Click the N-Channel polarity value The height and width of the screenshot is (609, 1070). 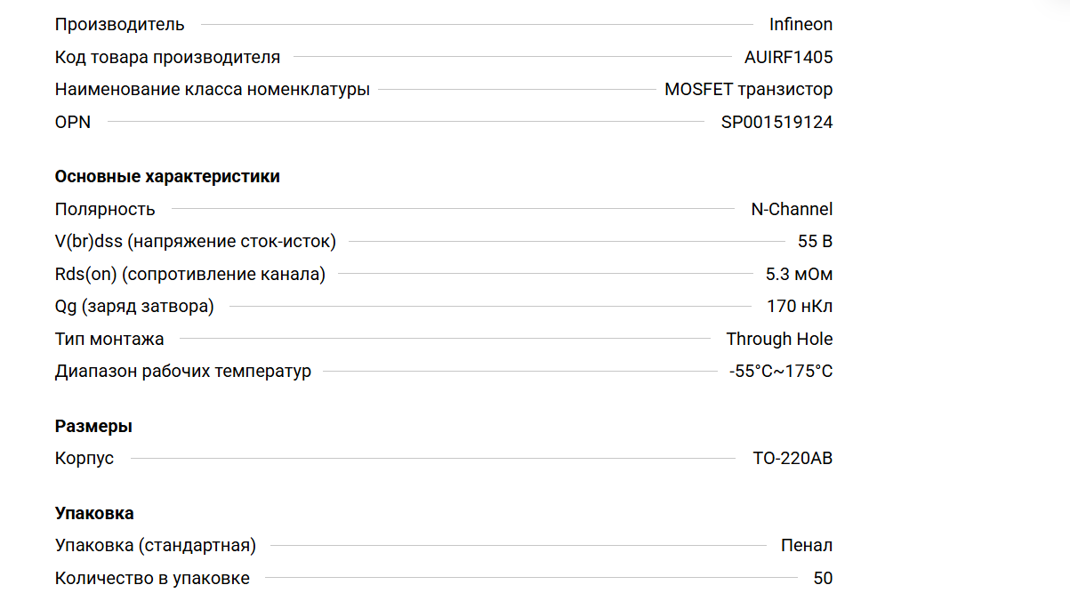point(792,210)
